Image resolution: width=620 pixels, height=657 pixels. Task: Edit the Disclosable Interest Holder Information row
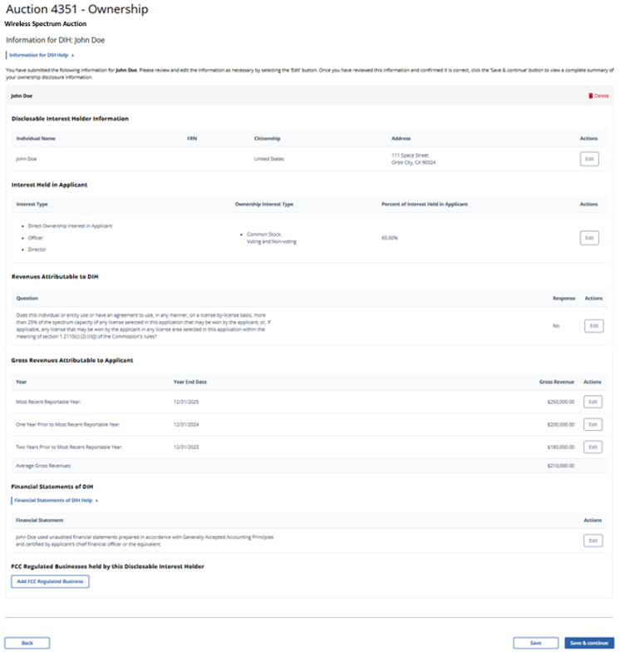(588, 159)
